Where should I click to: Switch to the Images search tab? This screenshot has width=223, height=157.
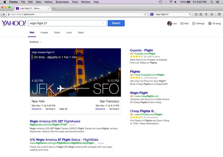click(x=44, y=32)
